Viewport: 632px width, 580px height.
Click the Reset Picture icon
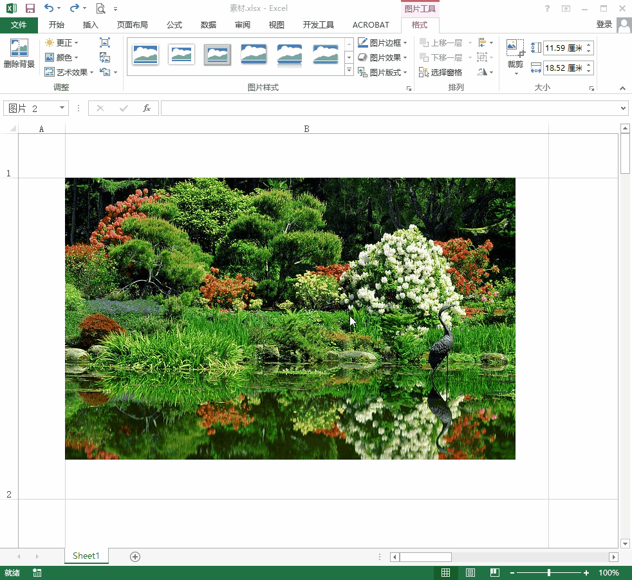[105, 72]
